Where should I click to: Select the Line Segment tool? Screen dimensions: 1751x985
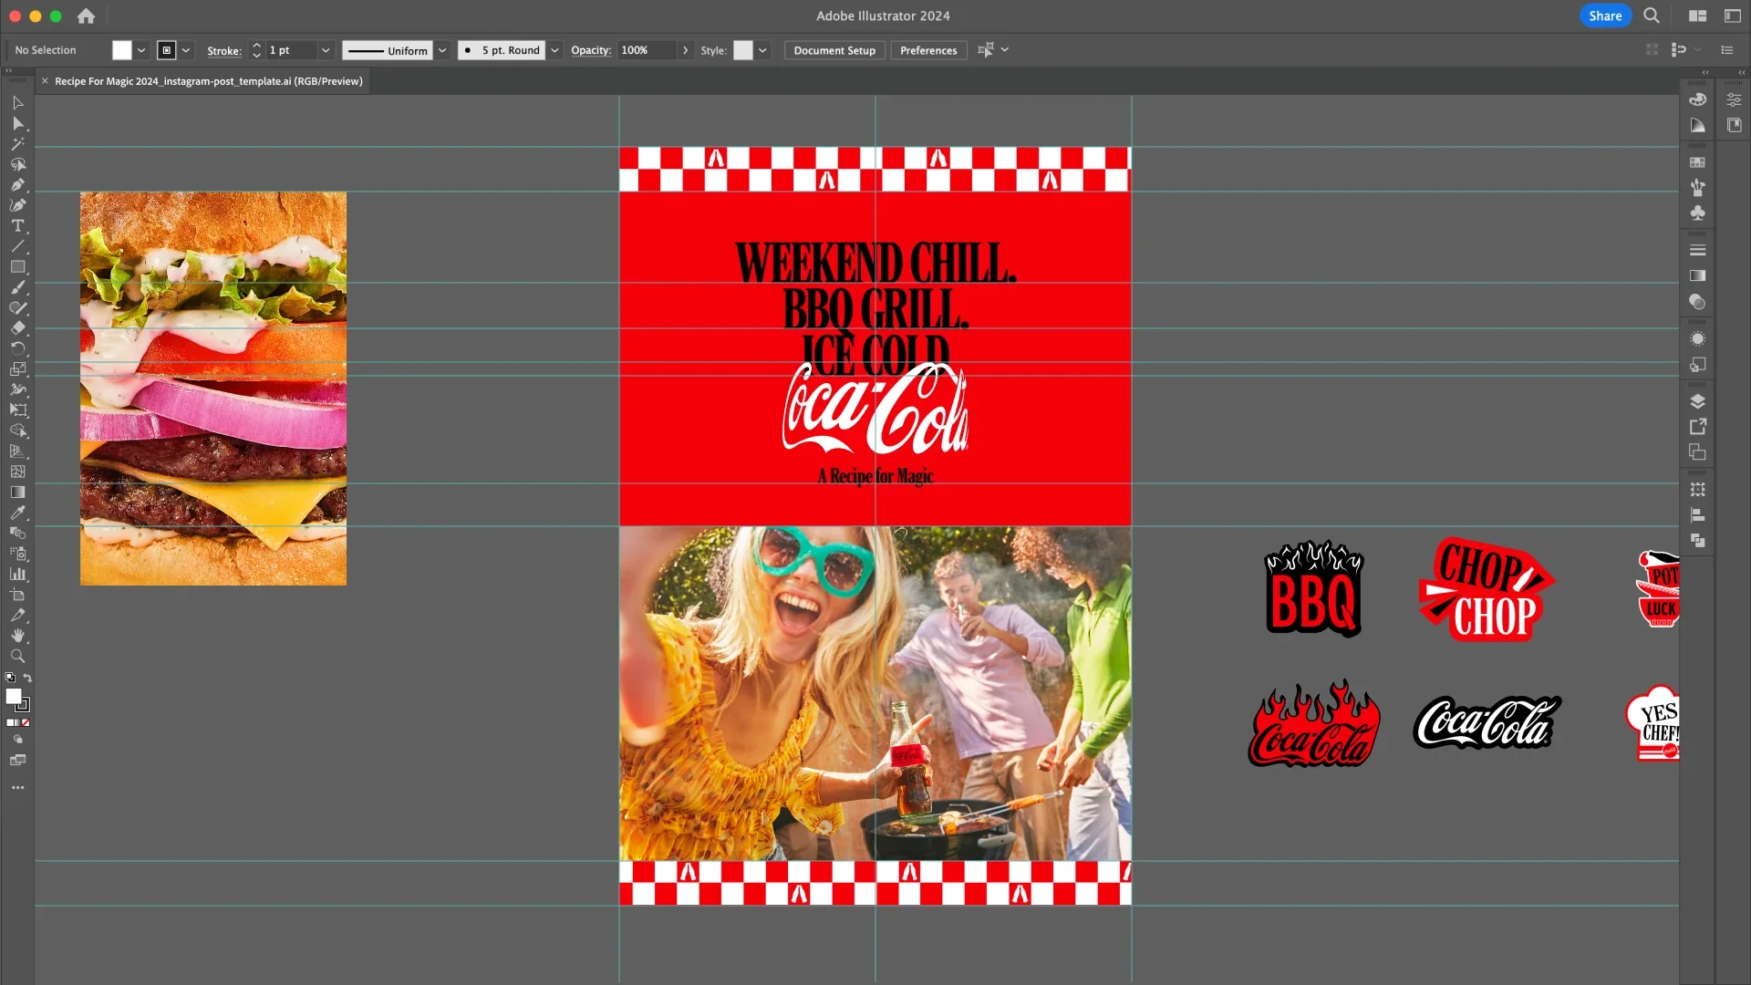coord(17,247)
